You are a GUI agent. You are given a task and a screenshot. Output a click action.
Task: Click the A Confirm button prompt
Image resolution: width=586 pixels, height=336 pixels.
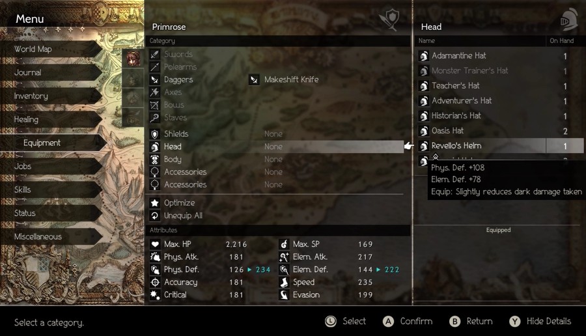tap(408, 322)
